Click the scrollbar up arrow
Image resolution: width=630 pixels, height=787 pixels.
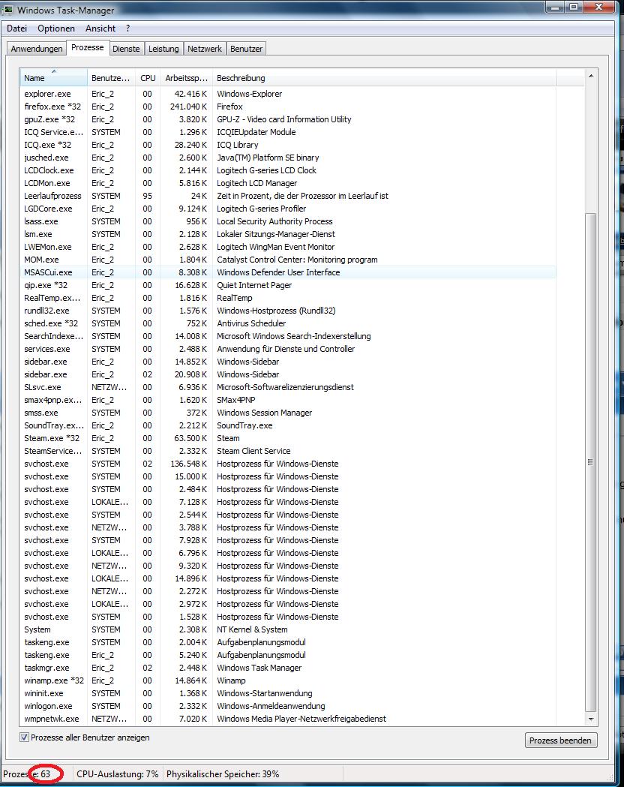(x=591, y=76)
